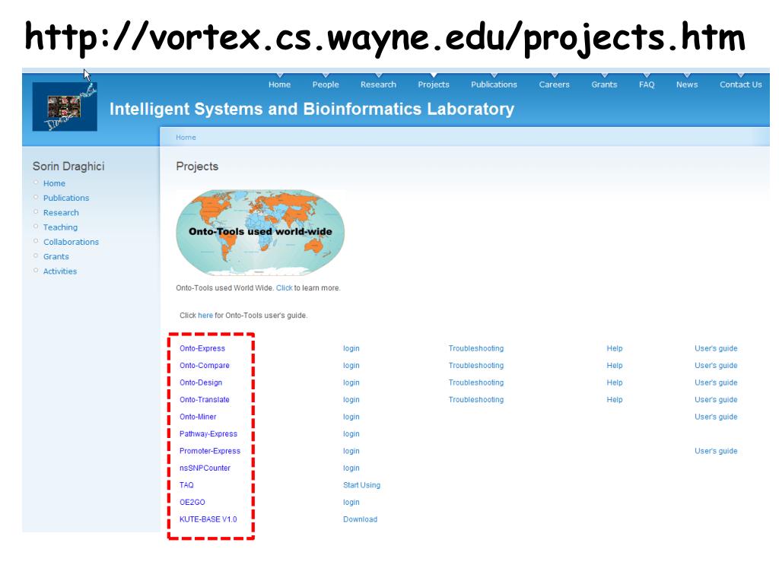
Task: Select Projects in top navigation
Action: [x=434, y=84]
